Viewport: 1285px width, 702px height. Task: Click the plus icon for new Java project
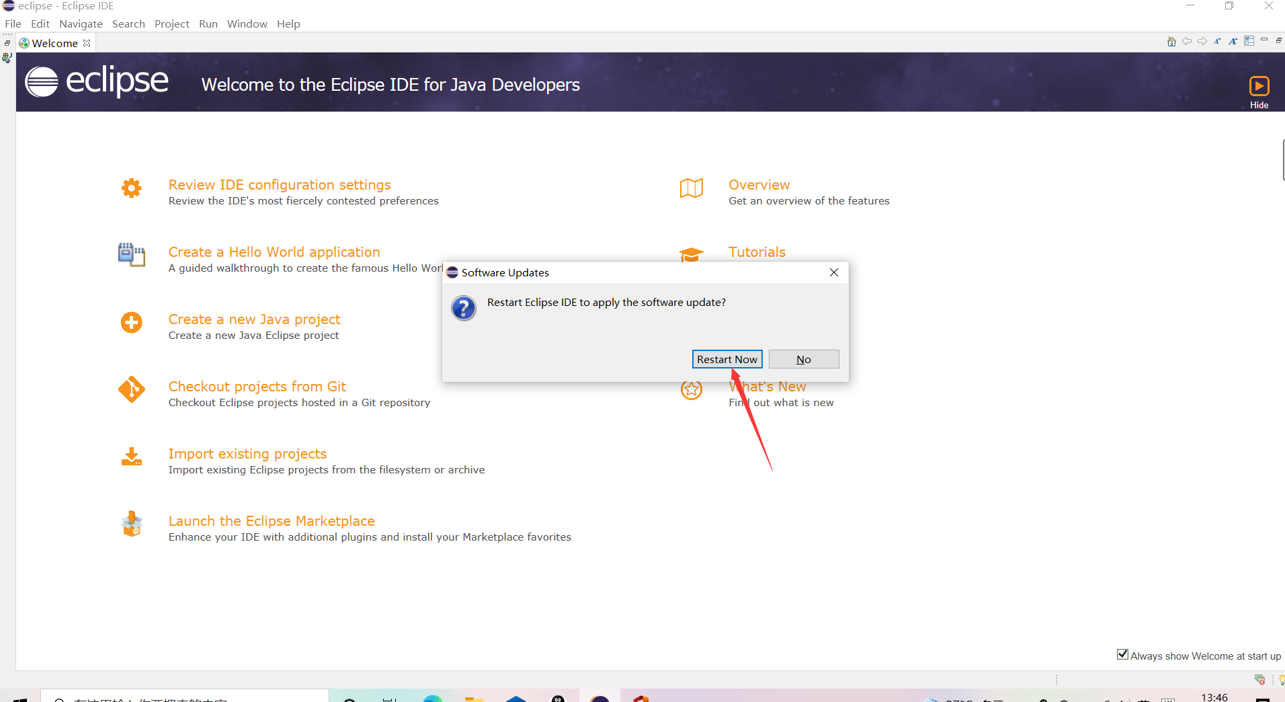[x=132, y=323]
